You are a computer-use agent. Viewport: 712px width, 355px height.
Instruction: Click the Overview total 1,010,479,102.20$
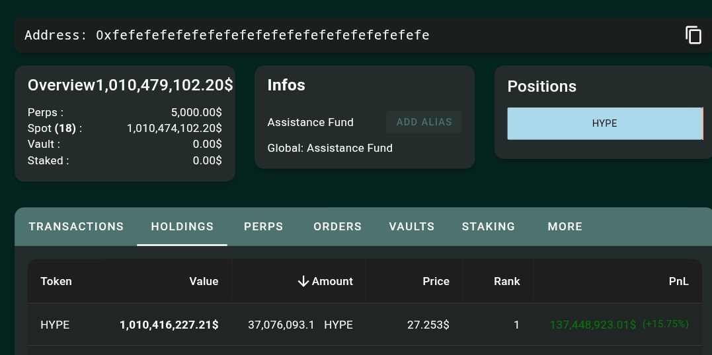(x=165, y=84)
